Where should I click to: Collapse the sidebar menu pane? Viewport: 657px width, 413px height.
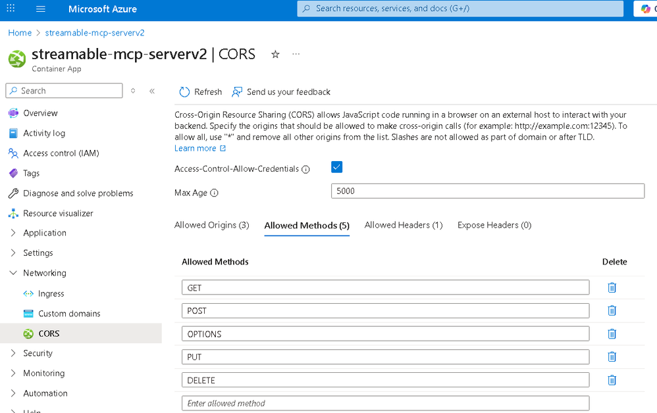[152, 91]
